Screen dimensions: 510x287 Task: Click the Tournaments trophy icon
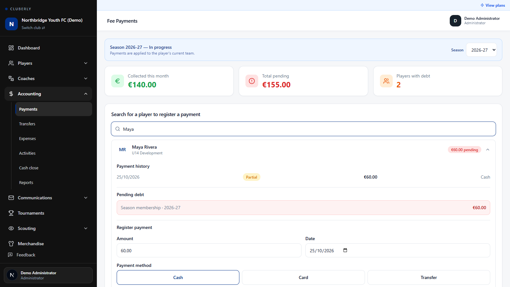click(x=11, y=213)
